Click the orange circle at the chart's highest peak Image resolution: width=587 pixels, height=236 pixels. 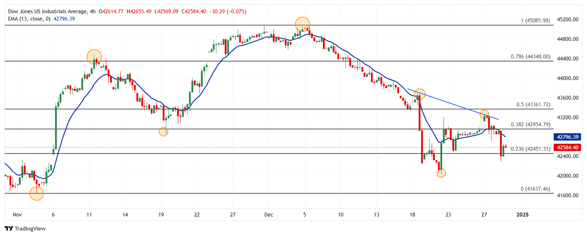coord(302,24)
